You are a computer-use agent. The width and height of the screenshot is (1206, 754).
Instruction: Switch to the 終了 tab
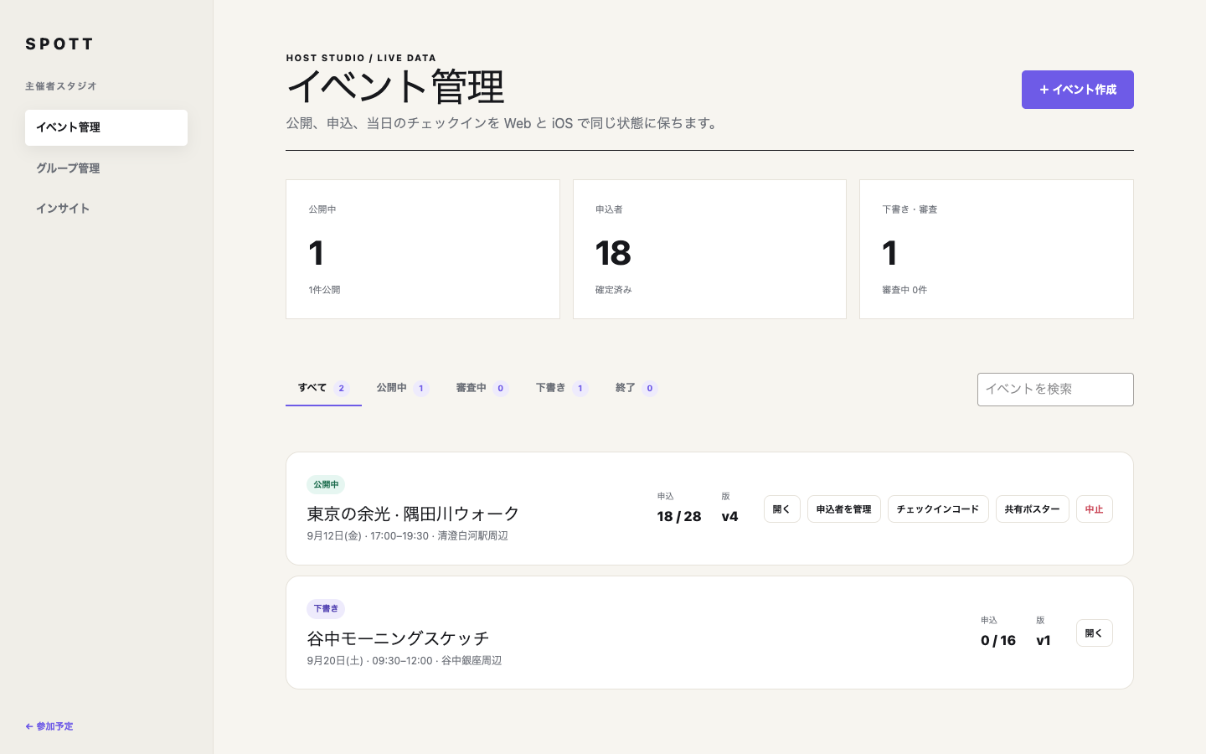pyautogui.click(x=636, y=388)
